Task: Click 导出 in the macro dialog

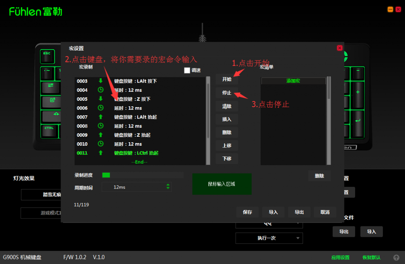Action: [x=299, y=212]
